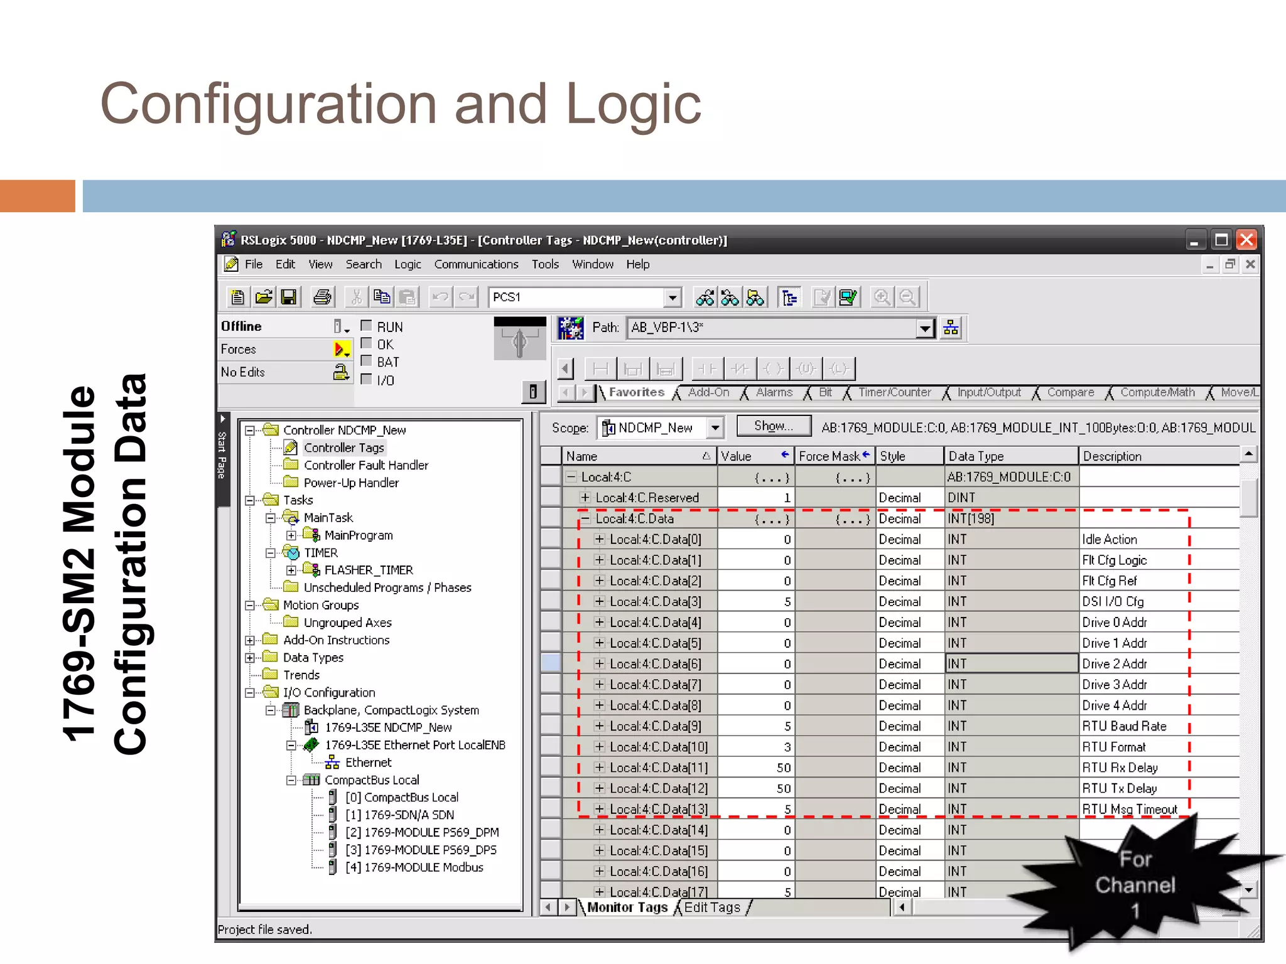Open the Path AB_VBP-1\3* dropdown
The height and width of the screenshot is (964, 1286).
[925, 328]
